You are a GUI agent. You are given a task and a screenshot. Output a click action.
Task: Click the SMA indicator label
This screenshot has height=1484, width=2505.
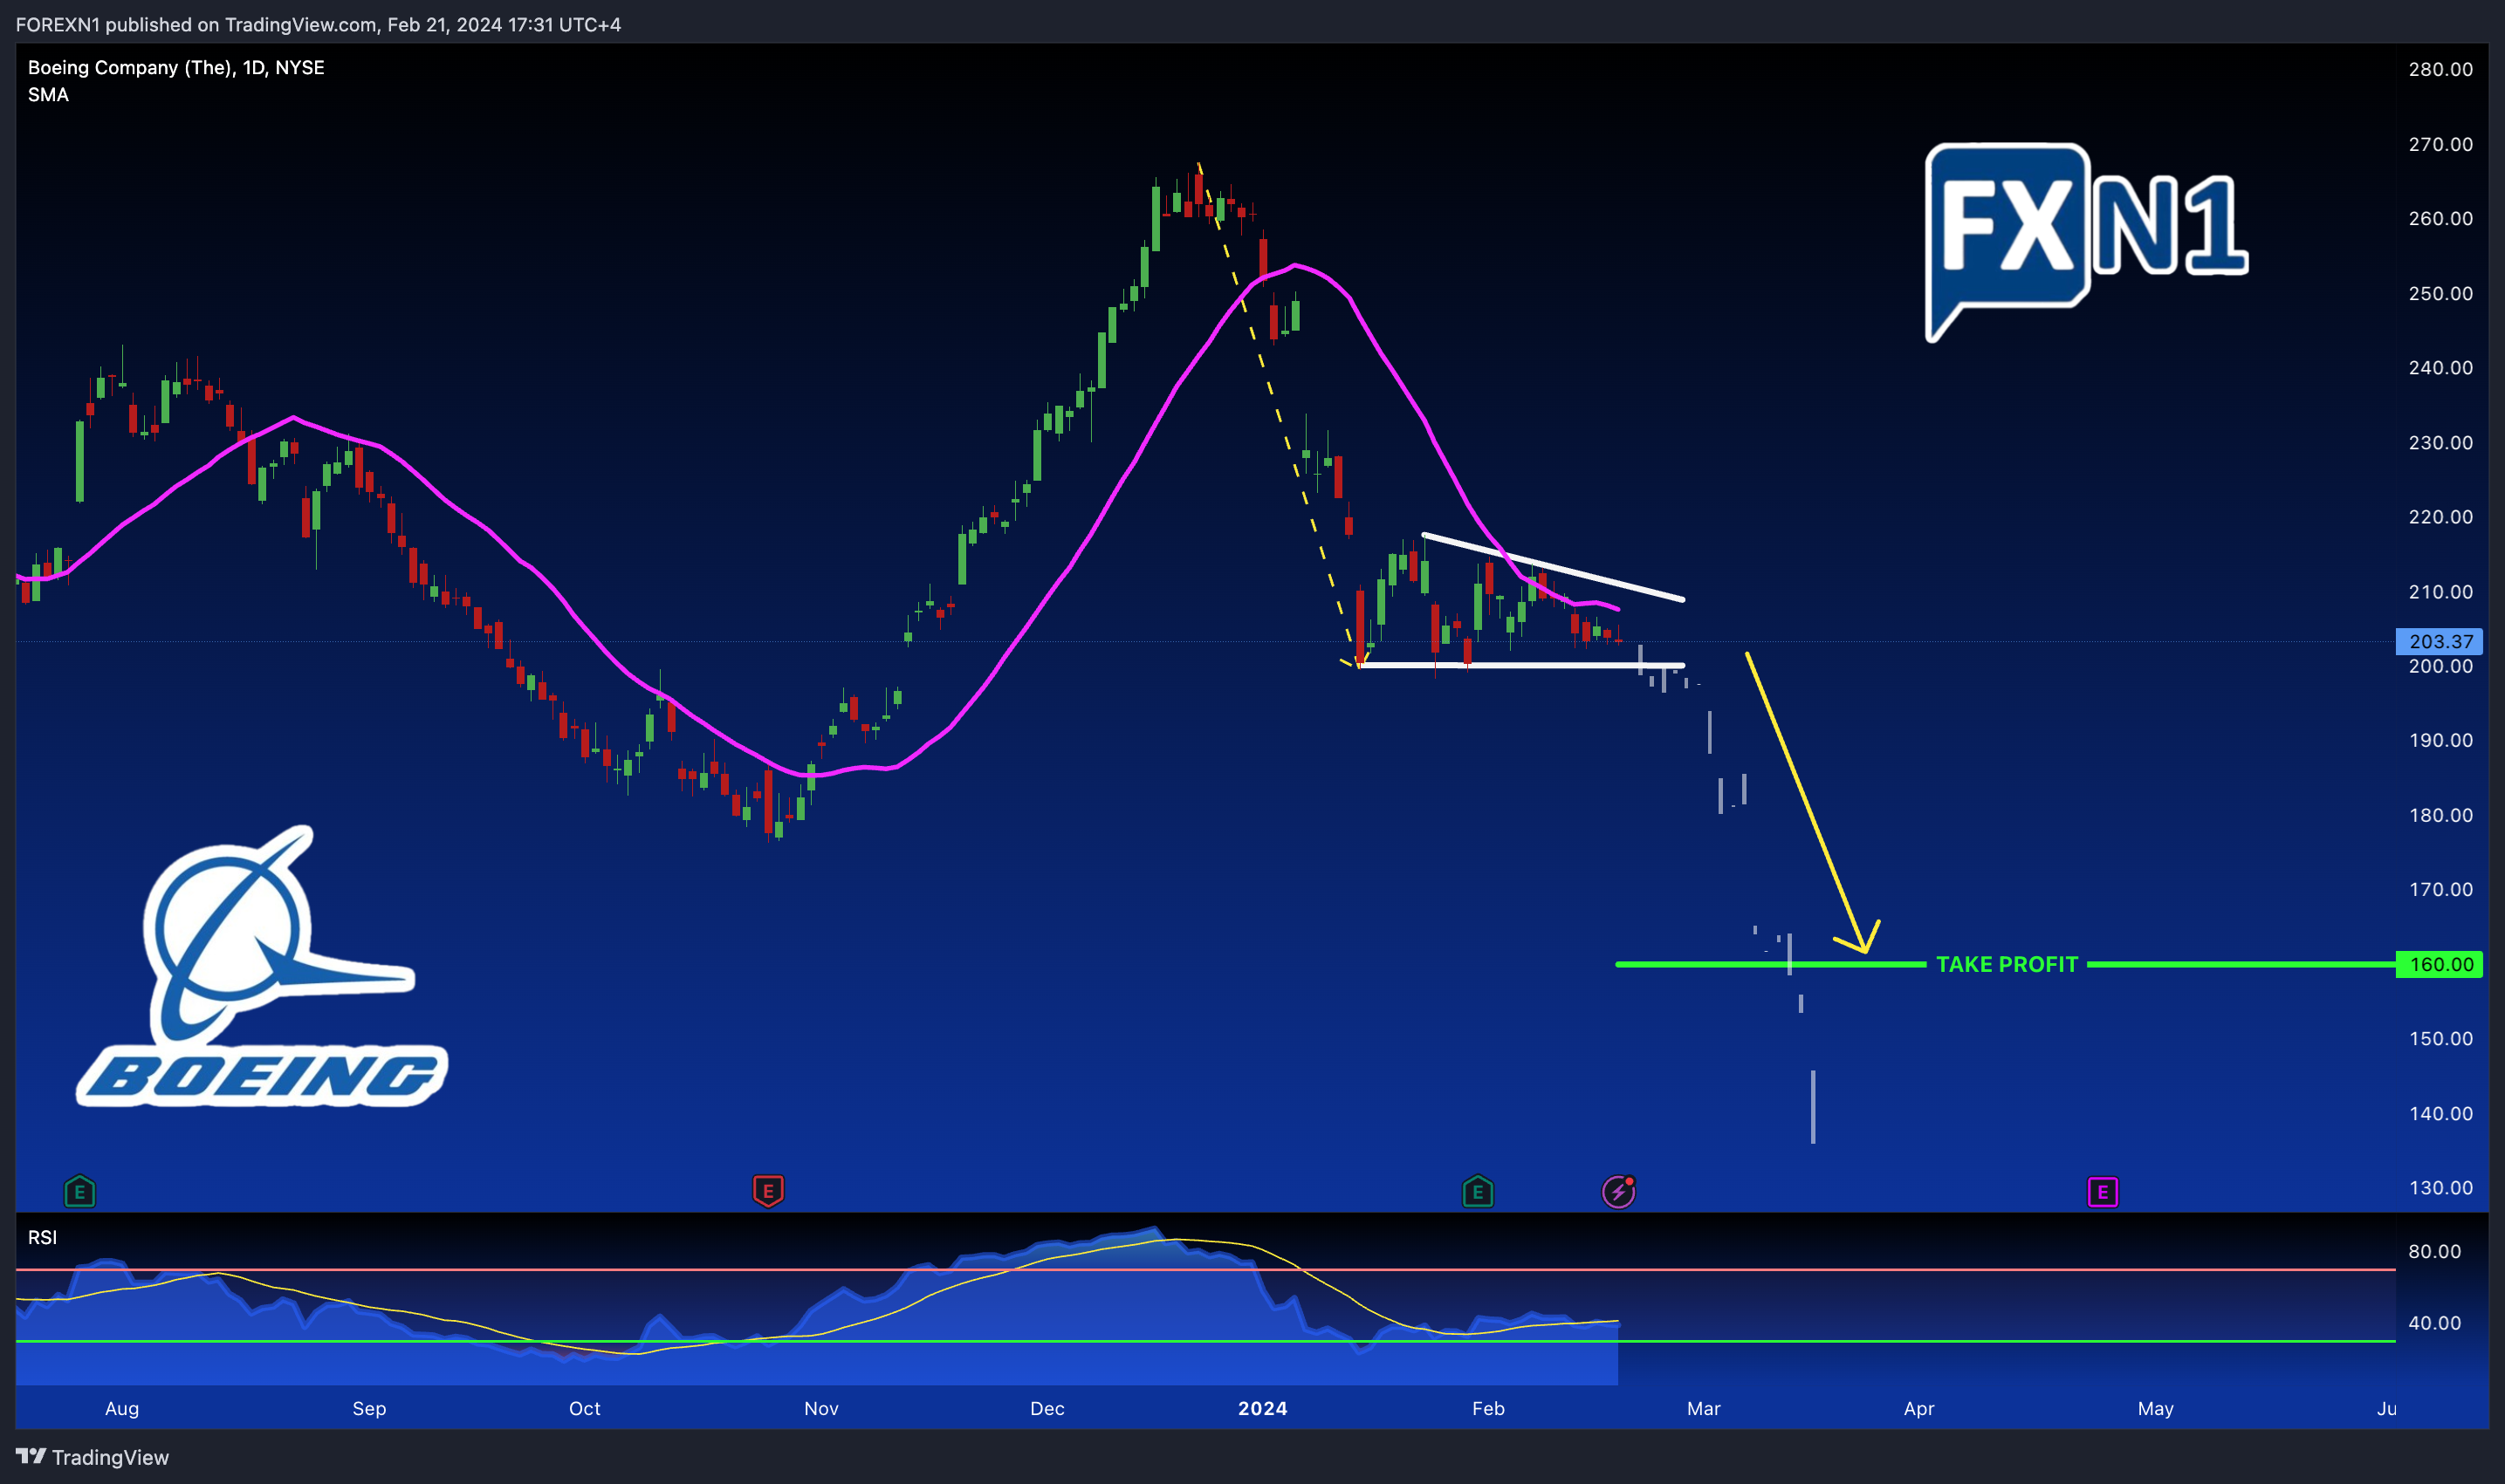pyautogui.click(x=48, y=95)
